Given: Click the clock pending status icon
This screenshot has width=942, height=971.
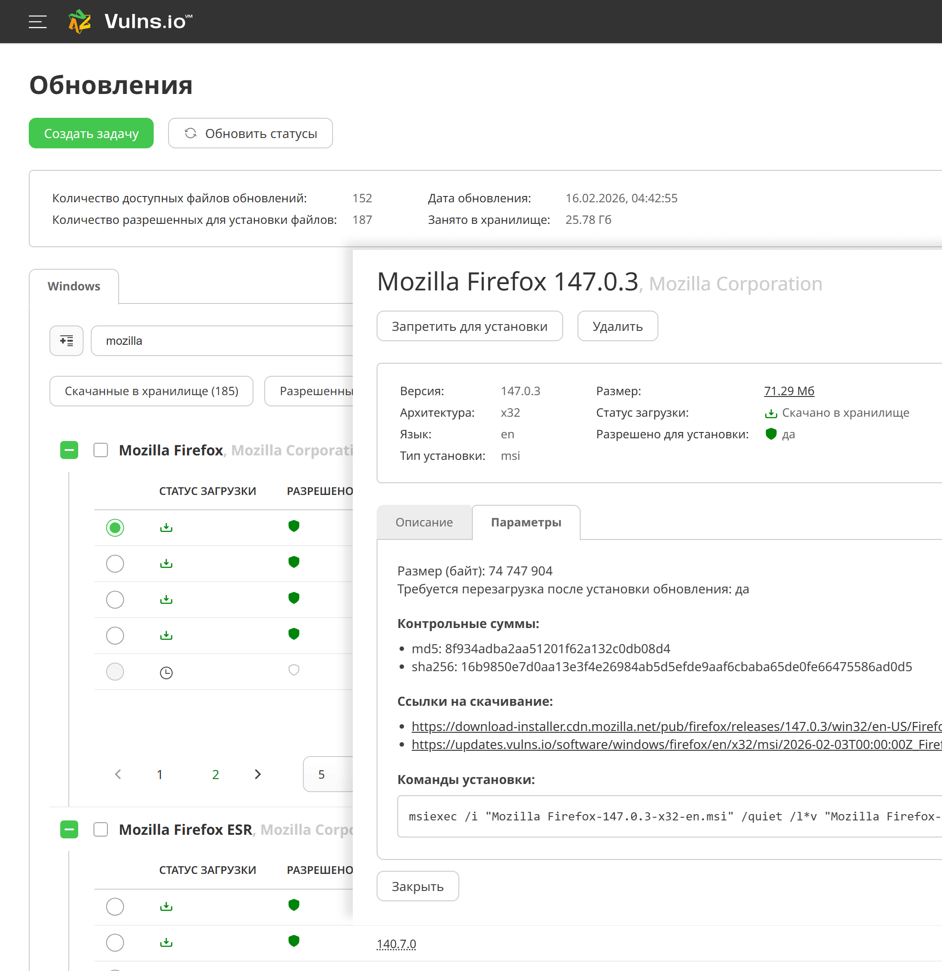Looking at the screenshot, I should click(x=166, y=672).
